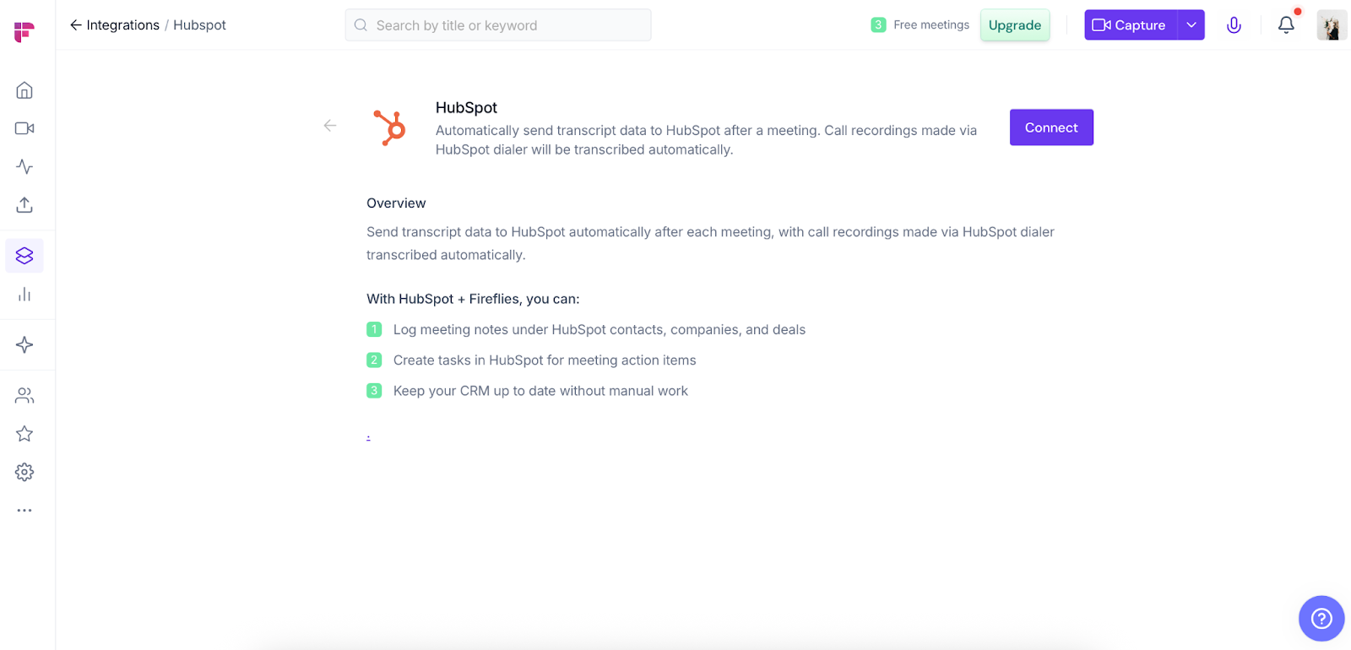
Task: Click the Capture button
Action: pos(1131,25)
